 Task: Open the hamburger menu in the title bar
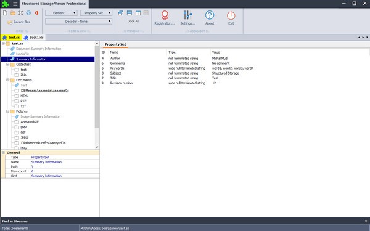(x=15, y=4)
